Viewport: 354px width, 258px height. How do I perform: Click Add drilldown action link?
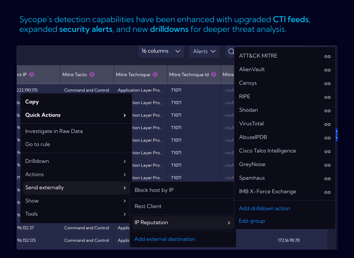pyautogui.click(x=264, y=208)
